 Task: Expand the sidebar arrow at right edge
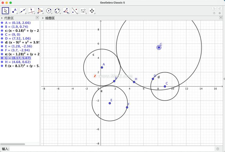point(224,79)
